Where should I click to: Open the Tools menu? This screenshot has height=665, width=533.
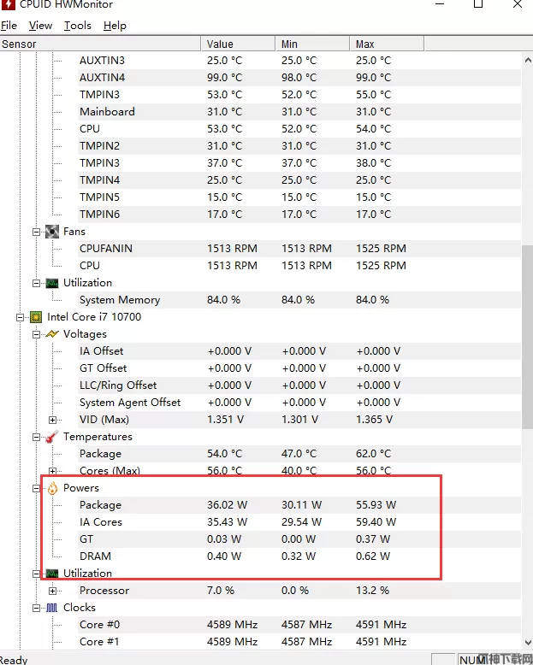click(77, 26)
